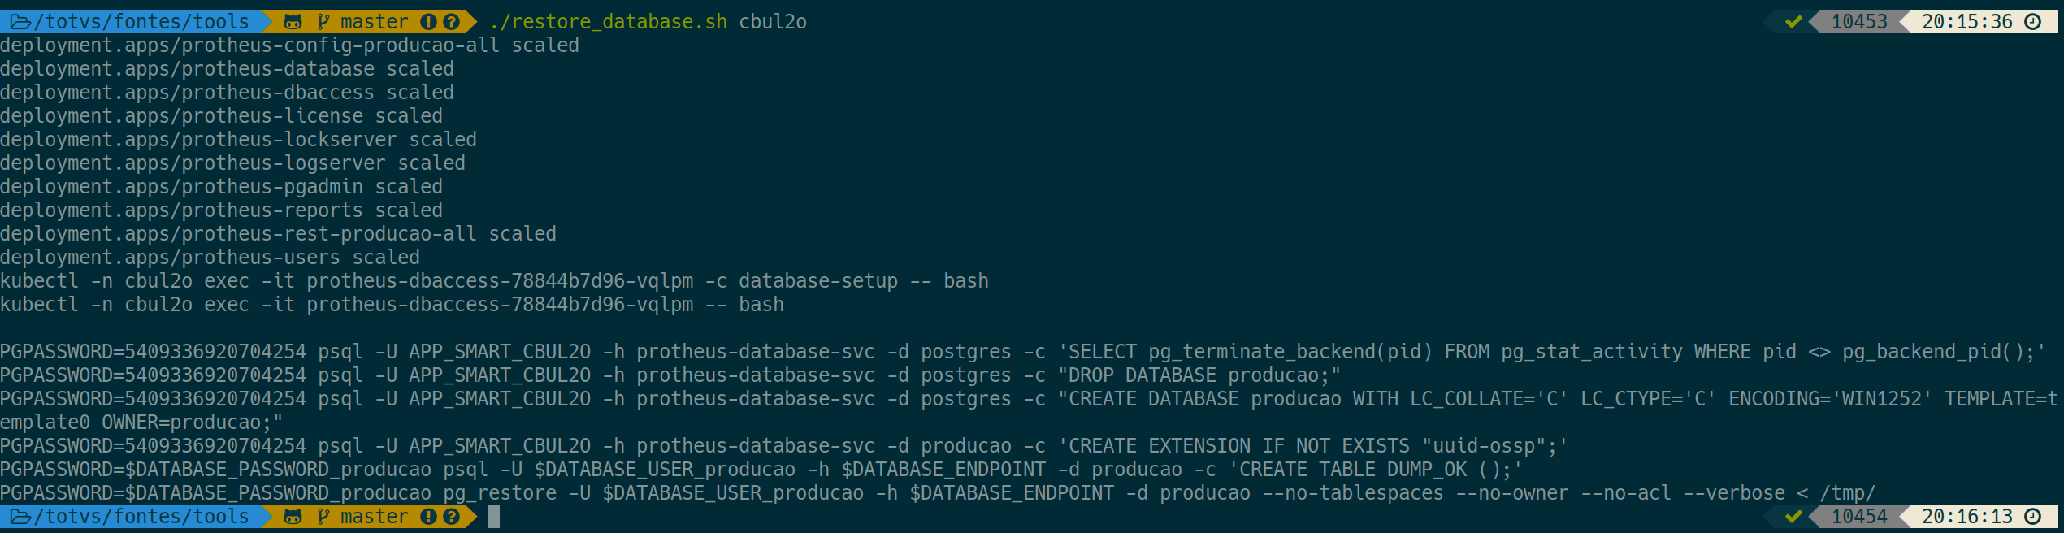Screen dimensions: 2064x533
Task: Click the ./restore_database.sh command text
Action: pyautogui.click(x=608, y=22)
